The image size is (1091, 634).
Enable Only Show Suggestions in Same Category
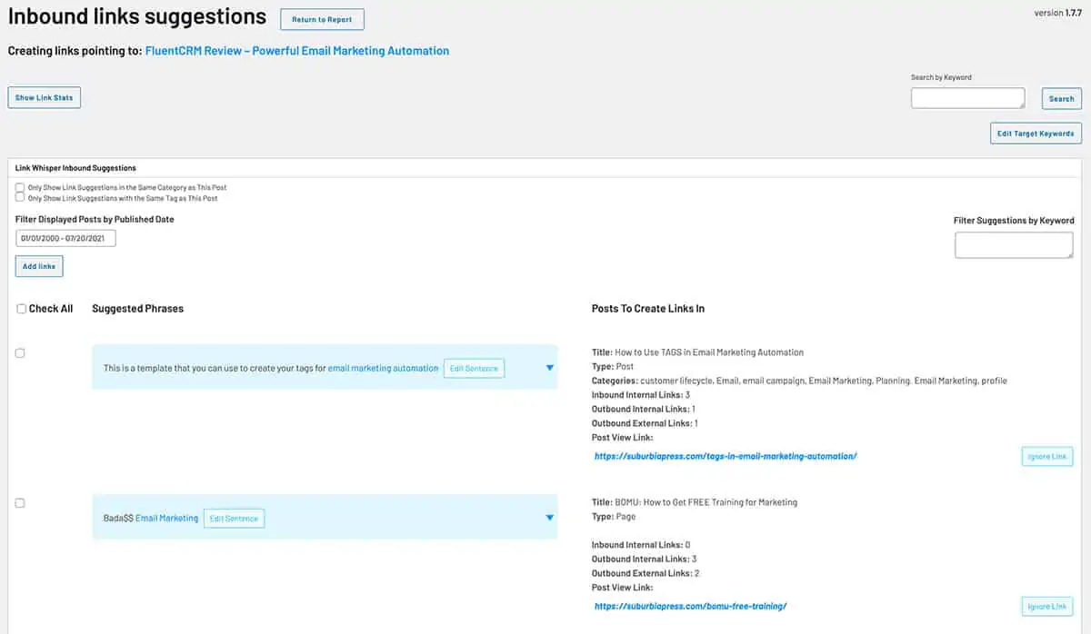(20, 187)
